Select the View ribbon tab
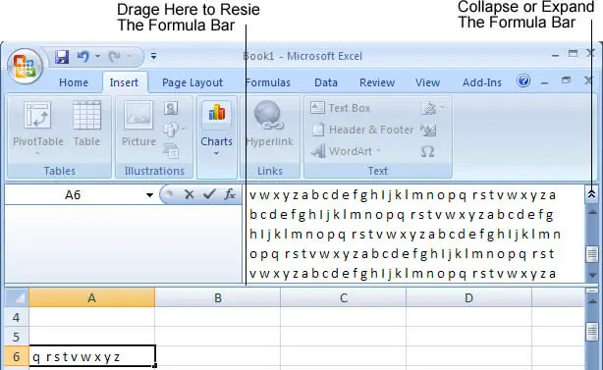 (x=427, y=82)
